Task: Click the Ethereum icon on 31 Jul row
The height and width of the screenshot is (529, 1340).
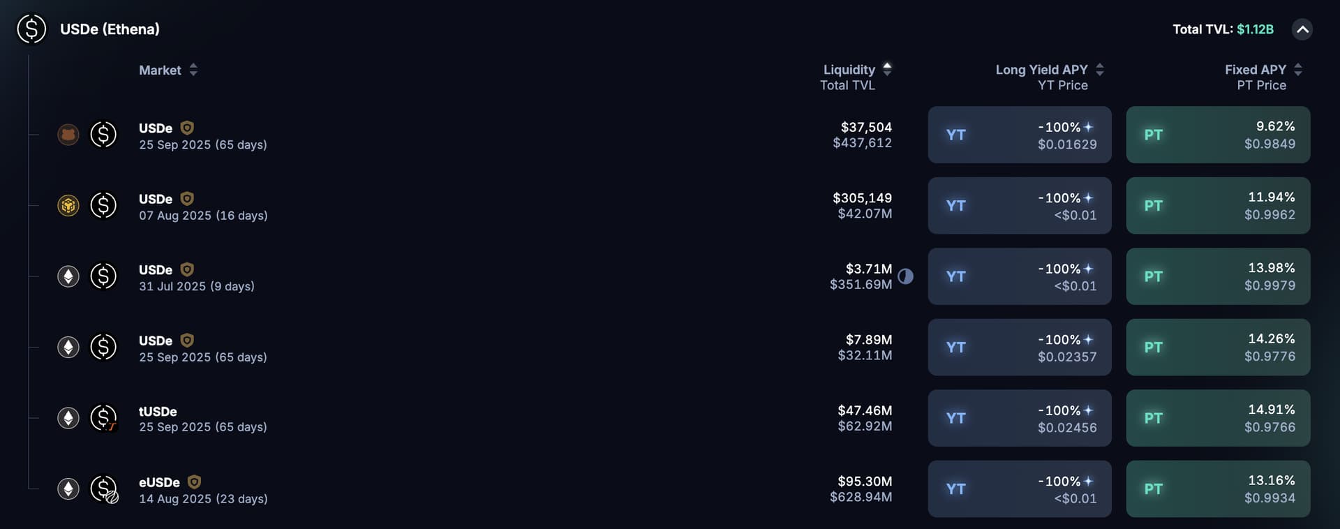Action: [x=68, y=276]
